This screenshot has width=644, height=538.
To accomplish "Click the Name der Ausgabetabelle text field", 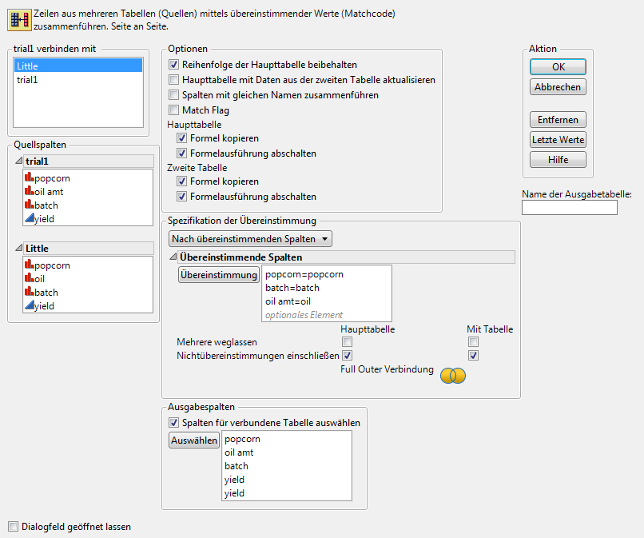I will 569,208.
